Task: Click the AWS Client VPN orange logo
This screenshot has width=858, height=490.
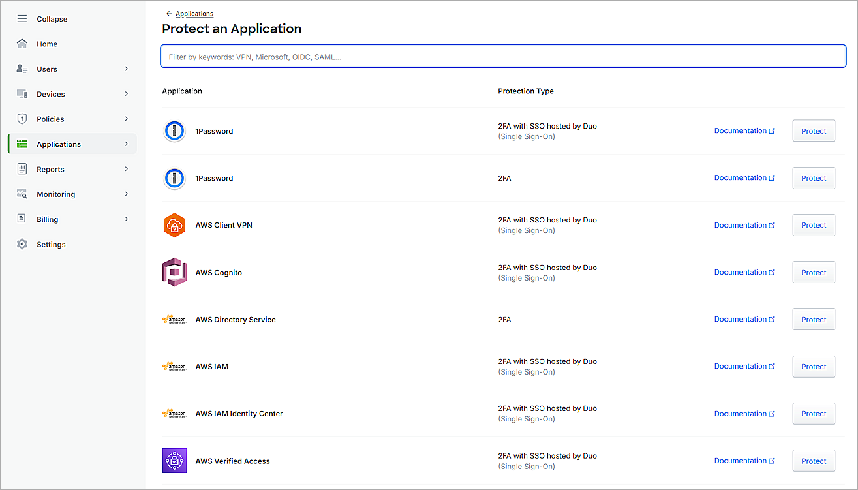Action: [174, 225]
